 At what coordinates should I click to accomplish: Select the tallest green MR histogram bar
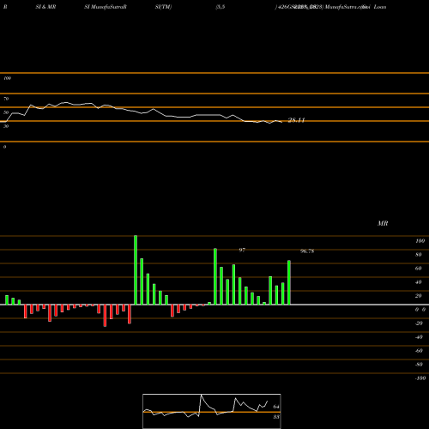tap(136, 270)
